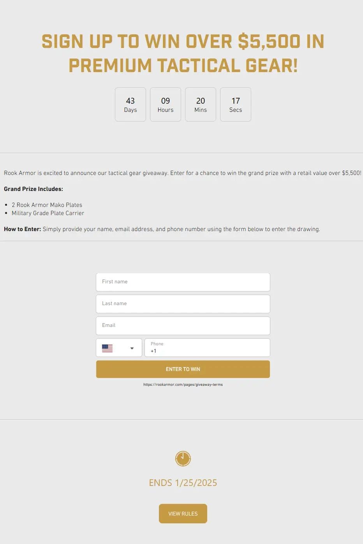This screenshot has height=544, width=363.
Task: Click into the Last name field
Action: pos(183,304)
